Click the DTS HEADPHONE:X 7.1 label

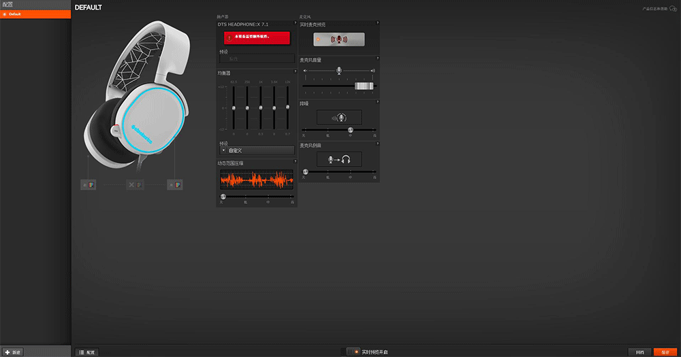click(x=243, y=24)
